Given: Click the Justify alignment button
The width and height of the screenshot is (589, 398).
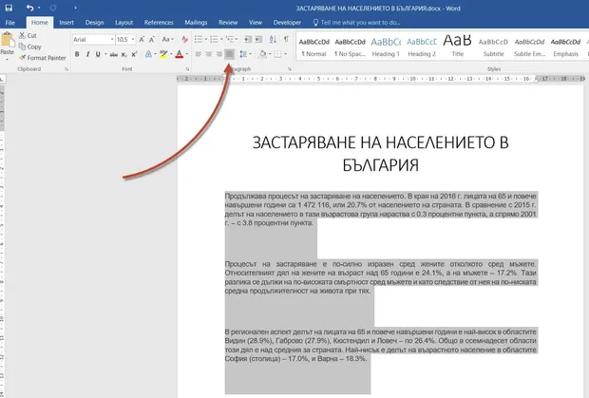Looking at the screenshot, I should [x=229, y=54].
